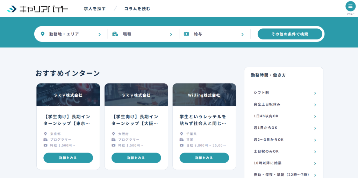Viewport: 358px width, 178px height.
Task: Click title 【学生向け】長期インターンシップ【東京…
Action: coord(67,120)
